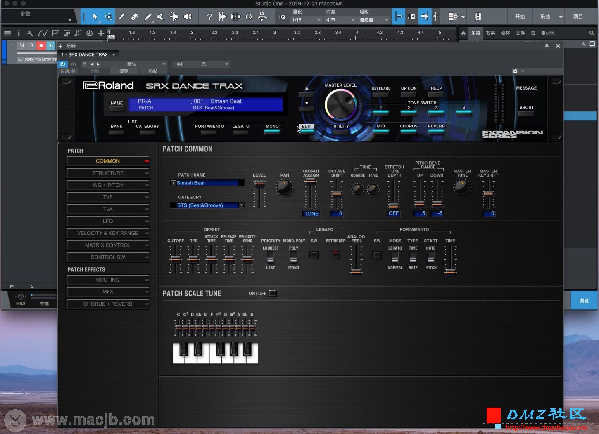Adjust the CUTOFF offset slider
599x434 pixels.
175,259
